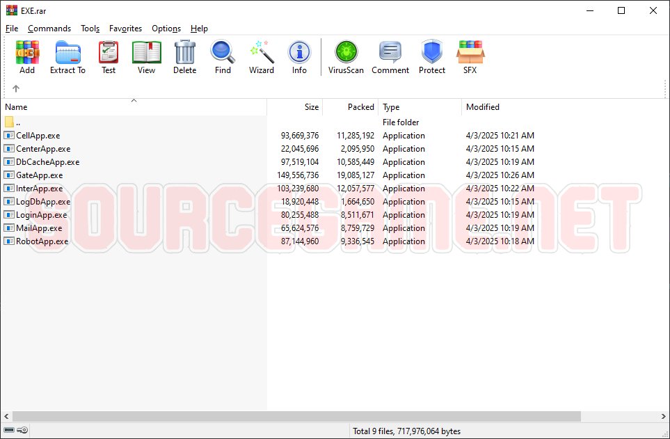Go up one level with arrow button
Screen dimensions: 670x439
(x=16, y=88)
